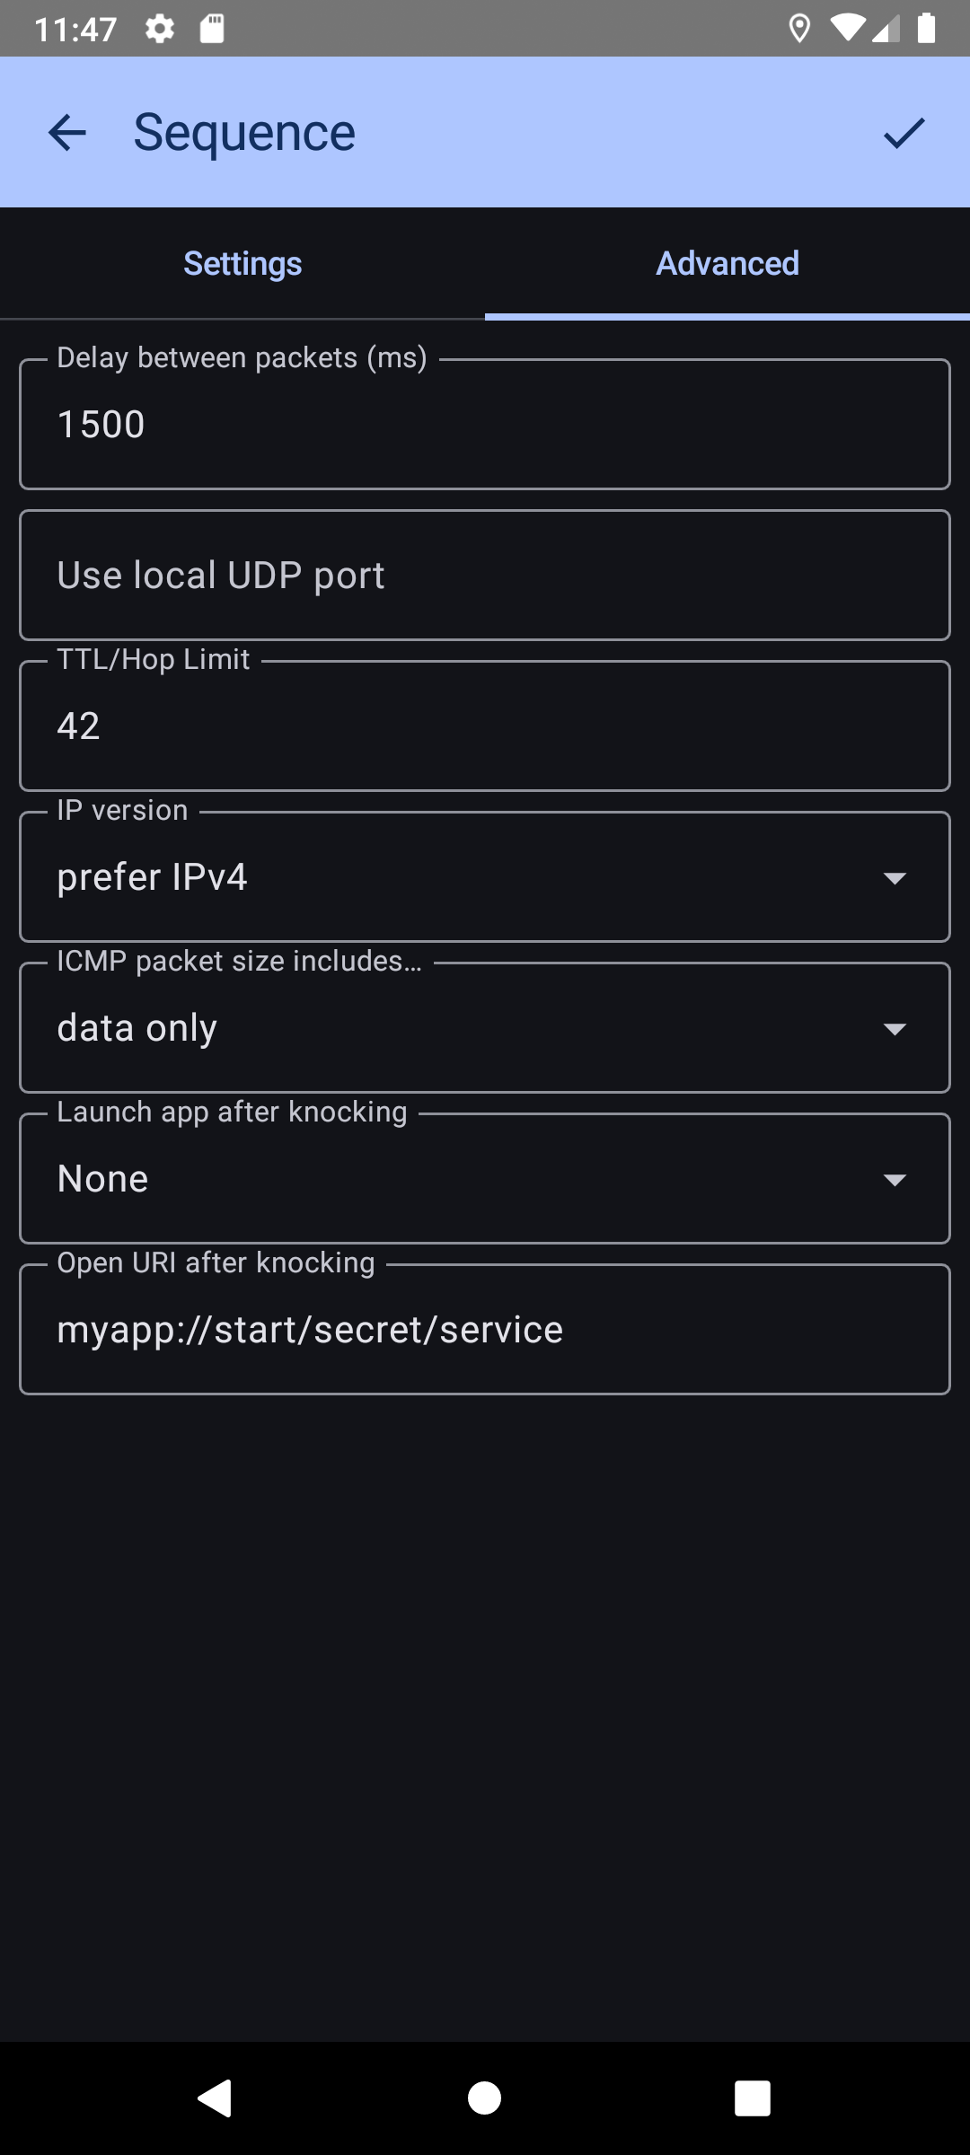Expand the ICMP packet size dropdown

(x=485, y=1028)
